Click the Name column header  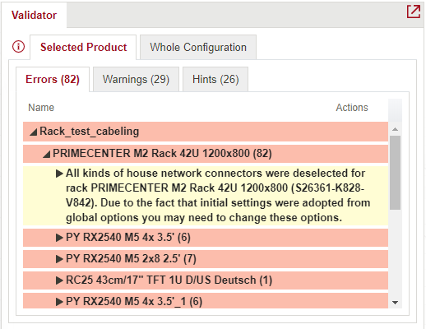(41, 108)
